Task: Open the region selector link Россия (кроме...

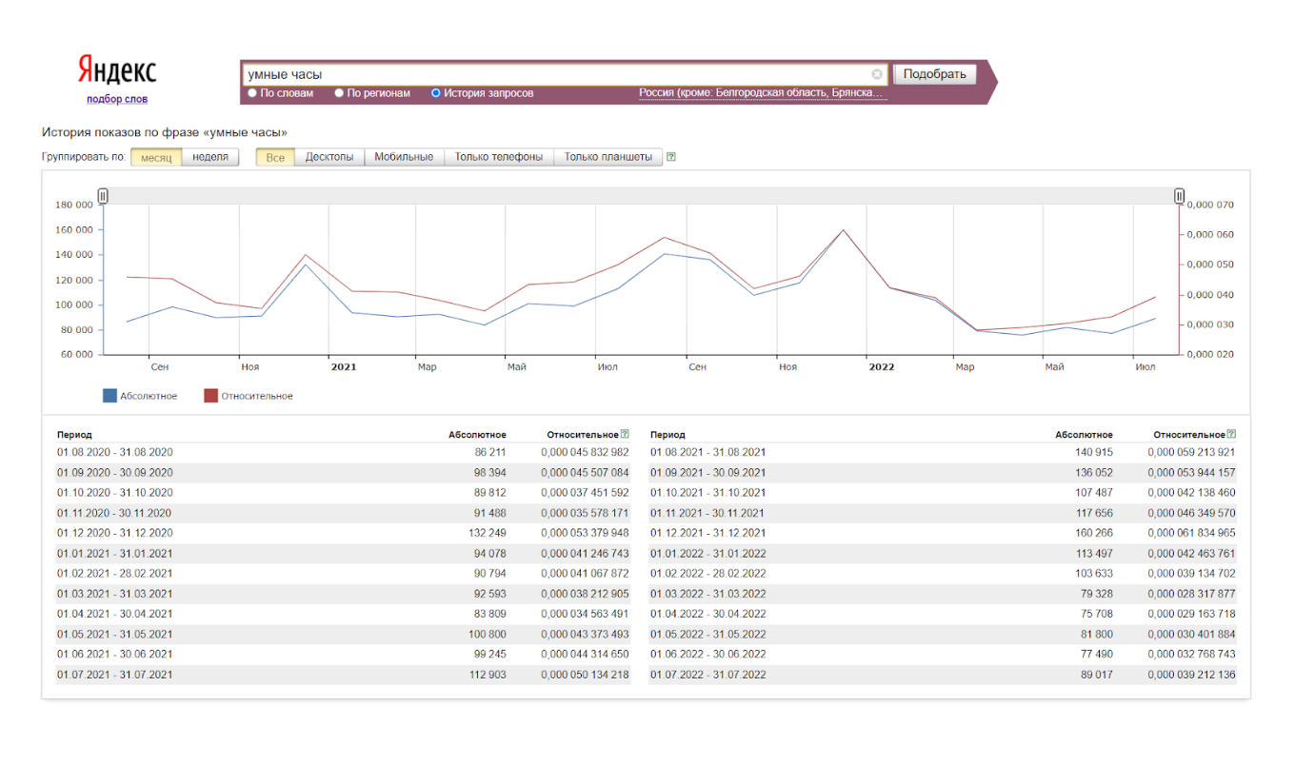Action: [763, 93]
